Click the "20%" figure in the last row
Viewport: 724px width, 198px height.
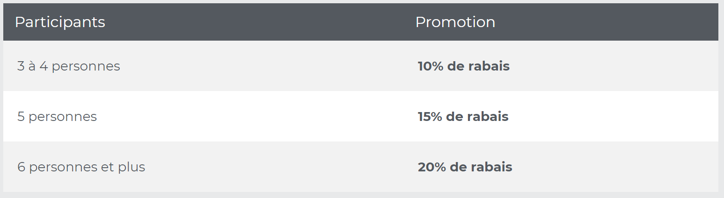(x=431, y=167)
